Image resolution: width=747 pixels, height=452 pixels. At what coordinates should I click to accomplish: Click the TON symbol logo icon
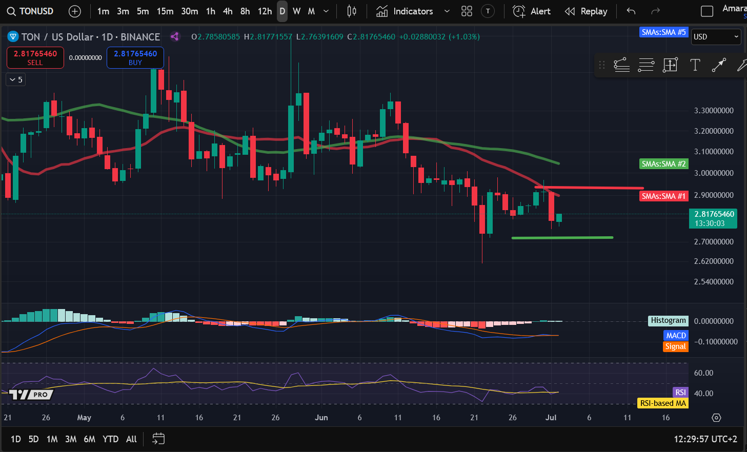click(13, 37)
